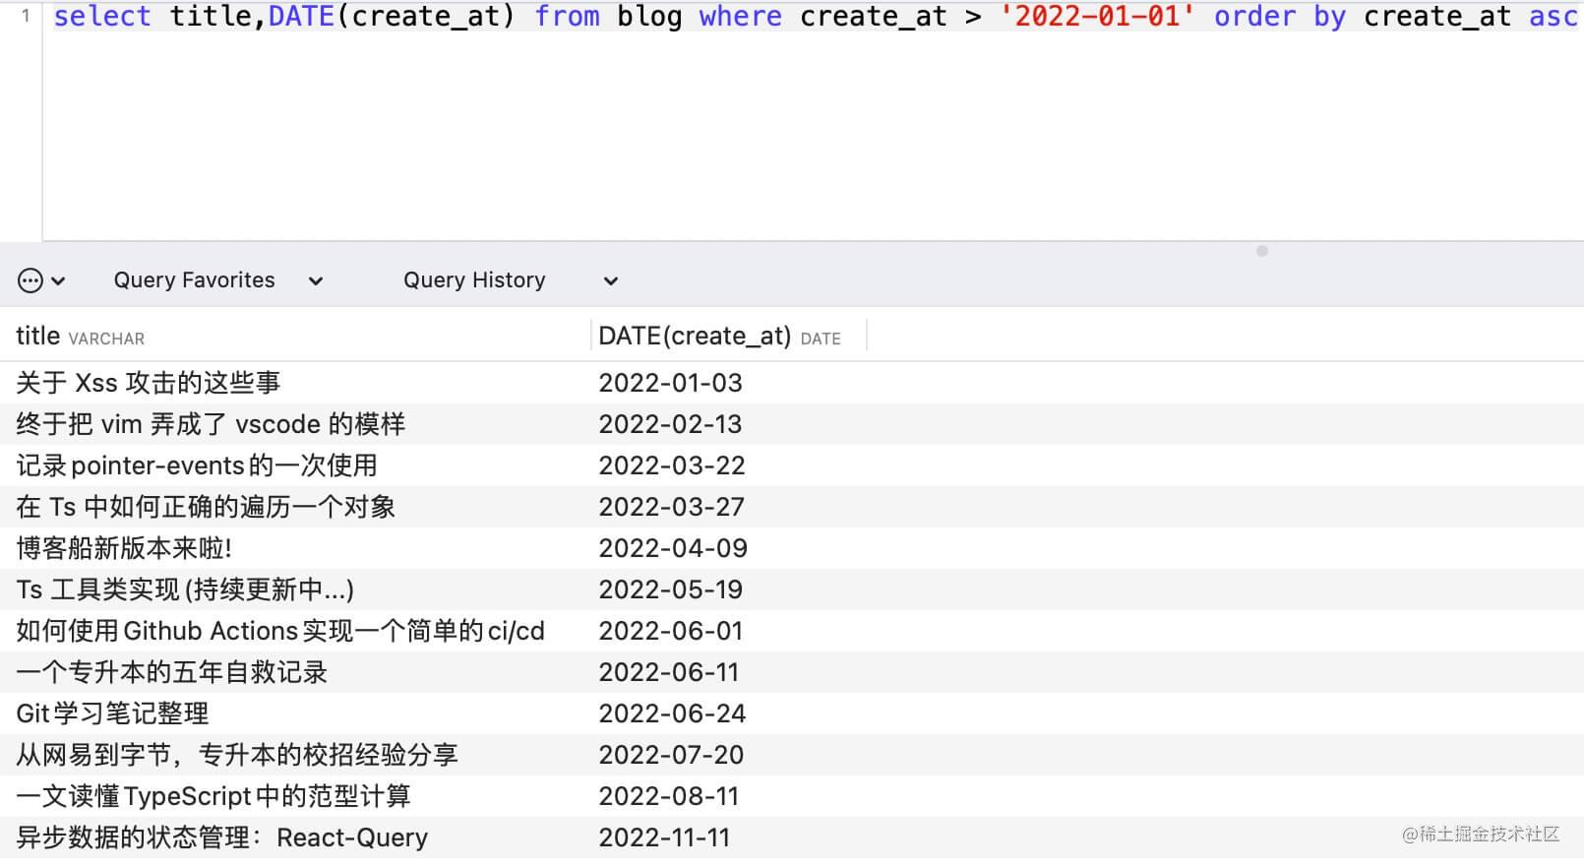
Task: Click the 'where' keyword in the query
Action: click(x=741, y=17)
